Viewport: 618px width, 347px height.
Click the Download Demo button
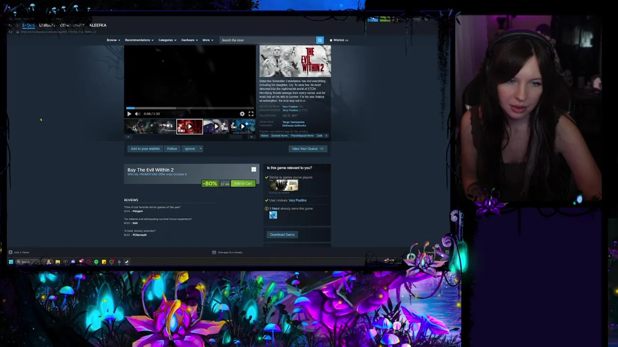coord(282,235)
